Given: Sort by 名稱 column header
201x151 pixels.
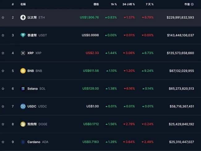Looking at the screenshot, I should click(23, 5).
